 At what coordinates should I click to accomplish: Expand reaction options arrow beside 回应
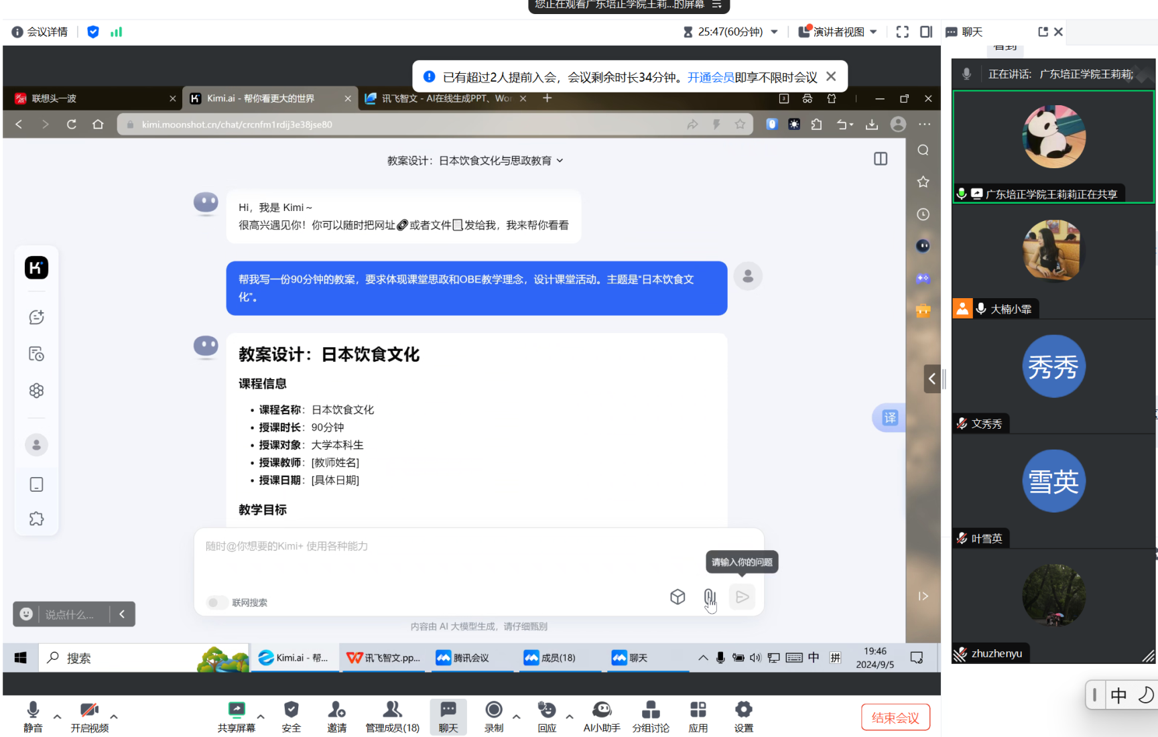tap(570, 717)
